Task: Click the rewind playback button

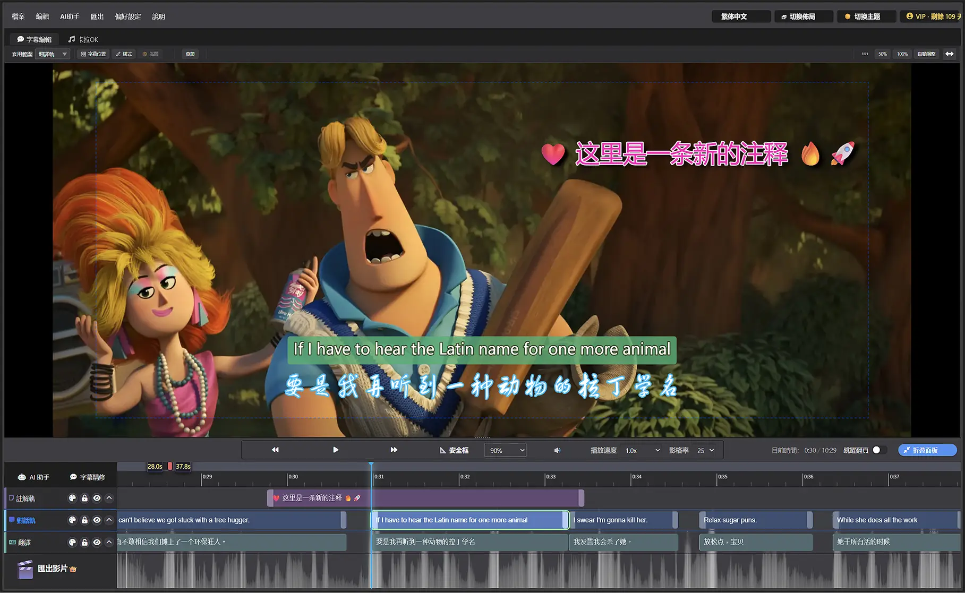Action: [275, 450]
